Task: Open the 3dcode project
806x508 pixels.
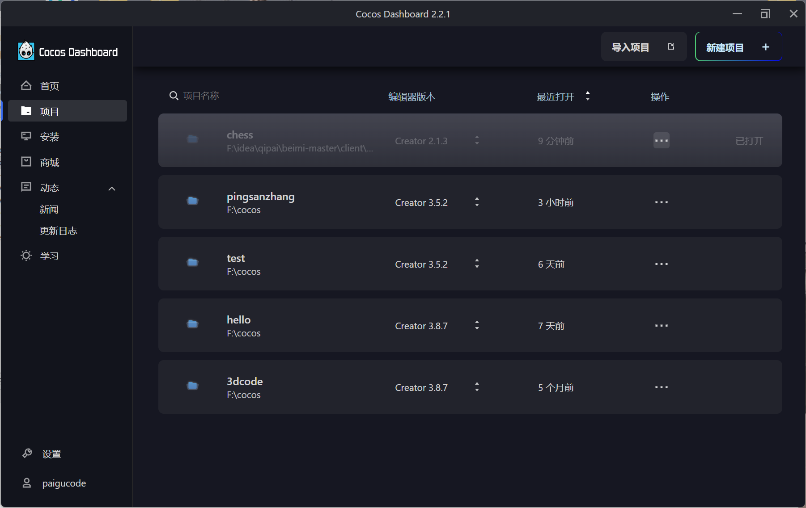Action: click(x=470, y=387)
